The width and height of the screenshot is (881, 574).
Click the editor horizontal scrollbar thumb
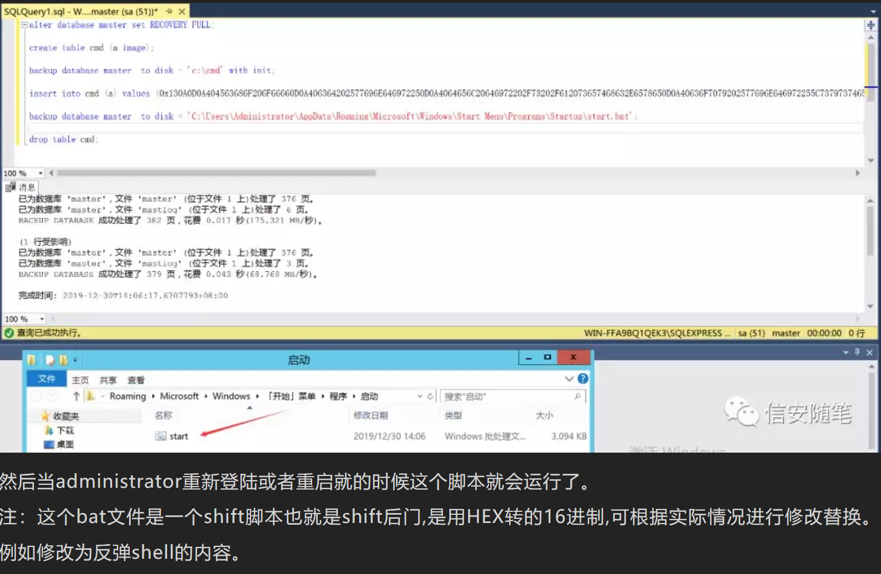coord(216,173)
